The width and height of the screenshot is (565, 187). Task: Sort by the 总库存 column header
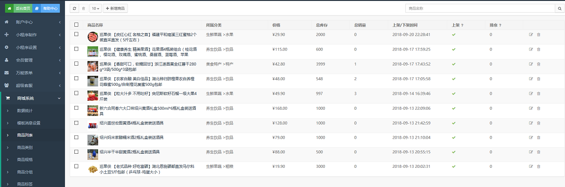(322, 25)
